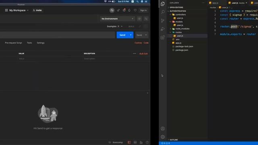Open the VS Code Run and Debug icon
The width and height of the screenshot is (258, 145).
(163, 29)
